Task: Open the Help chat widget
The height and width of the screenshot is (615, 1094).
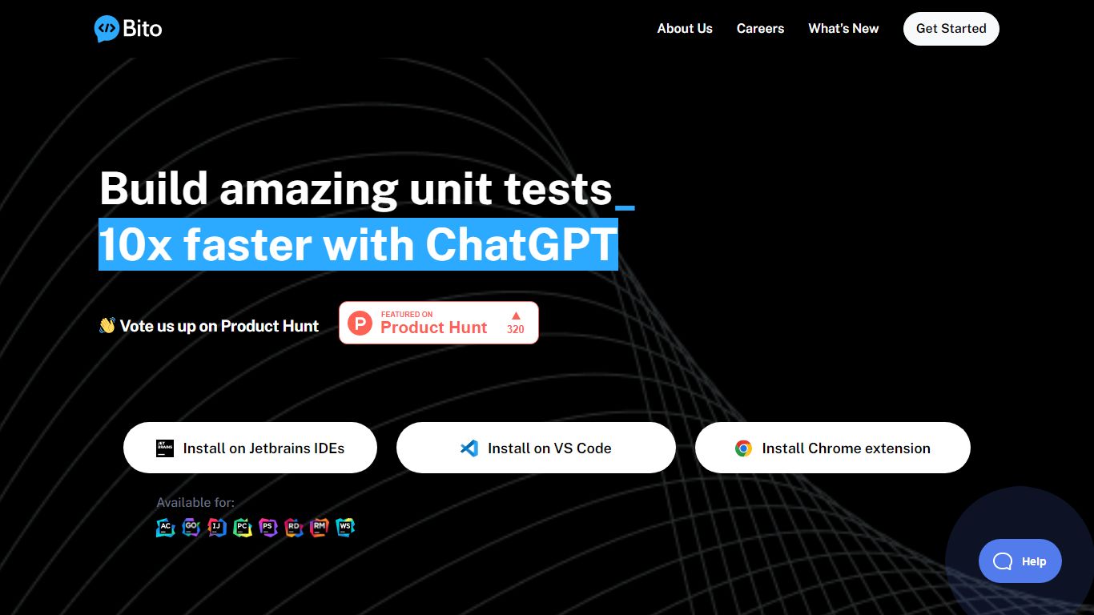Action: (1020, 561)
